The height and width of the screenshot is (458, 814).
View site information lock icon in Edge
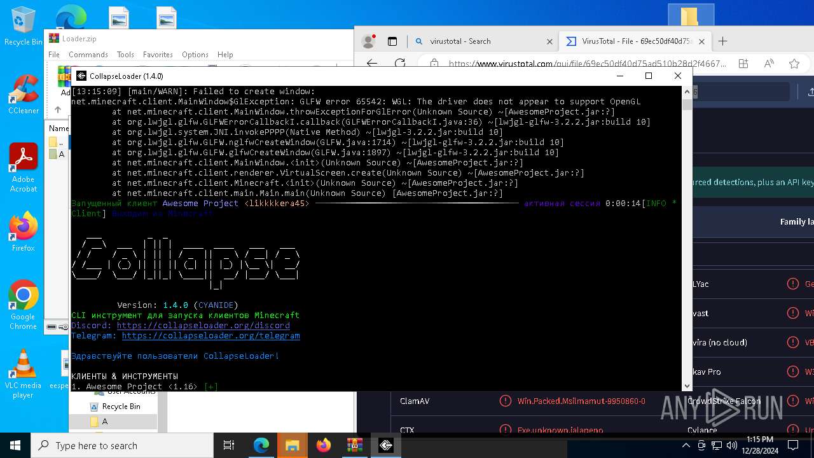(434, 64)
